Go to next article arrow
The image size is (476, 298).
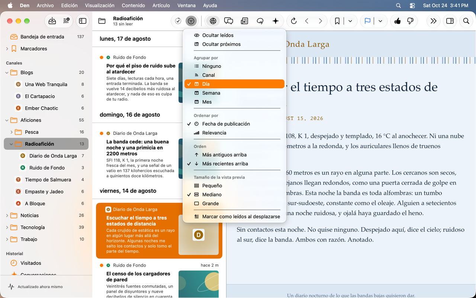[320, 21]
